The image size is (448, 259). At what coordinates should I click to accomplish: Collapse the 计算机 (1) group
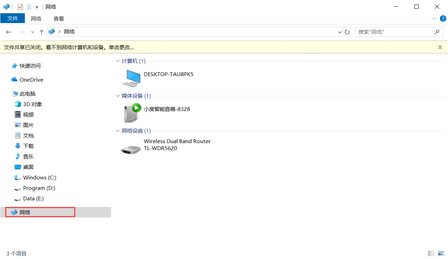(117, 61)
